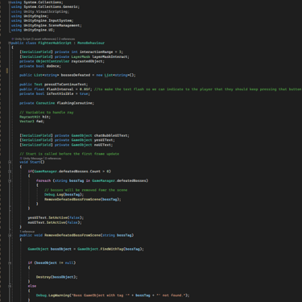Screen dimensions: 302x302
Task: Click RemoveDefeatedBossFromScene in the method signature
Action: (72, 235)
